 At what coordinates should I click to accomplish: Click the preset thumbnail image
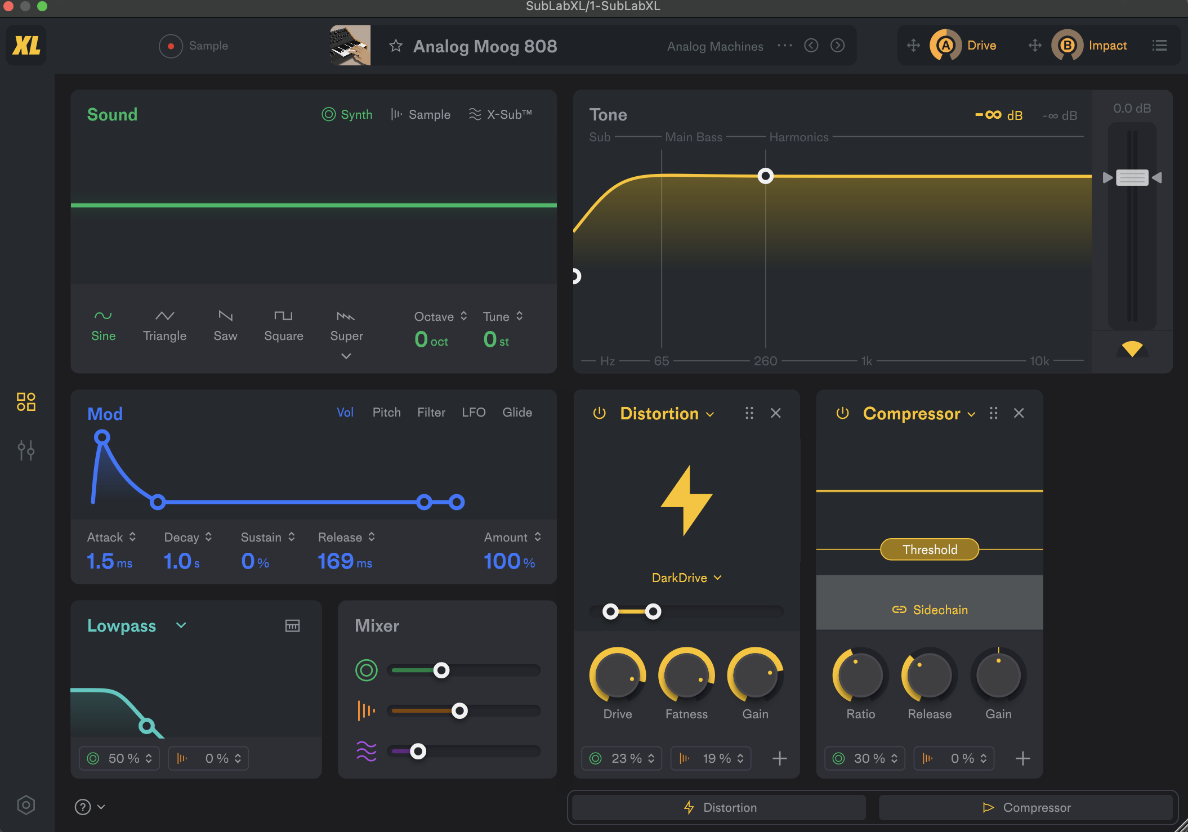click(350, 45)
